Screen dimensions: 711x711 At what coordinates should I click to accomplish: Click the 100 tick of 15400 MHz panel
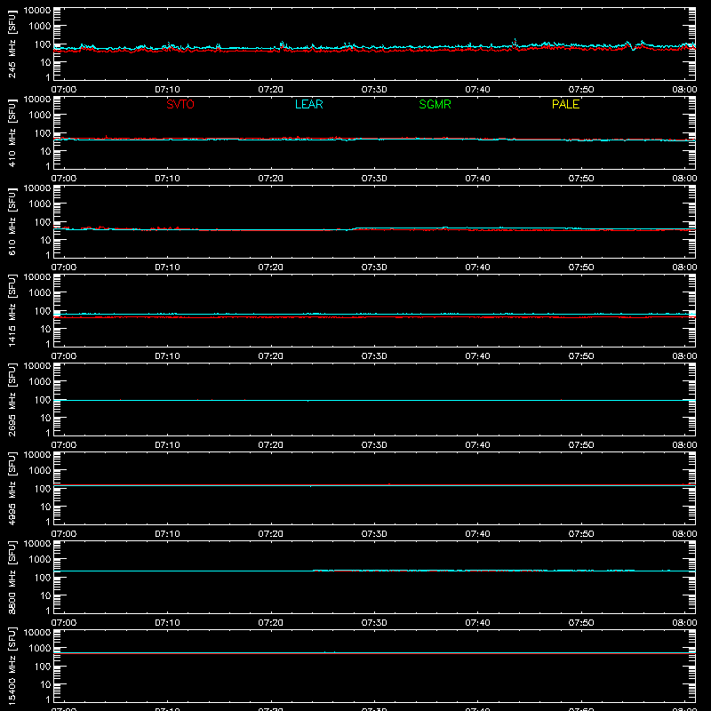point(43,667)
